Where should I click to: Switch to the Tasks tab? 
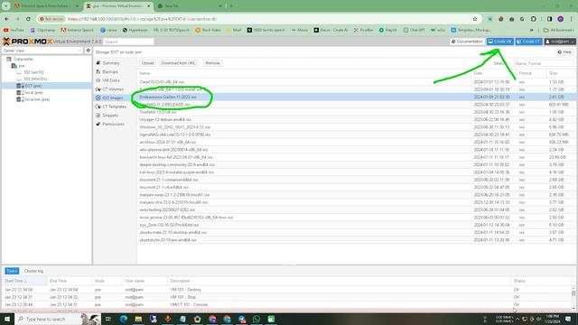pyautogui.click(x=12, y=271)
